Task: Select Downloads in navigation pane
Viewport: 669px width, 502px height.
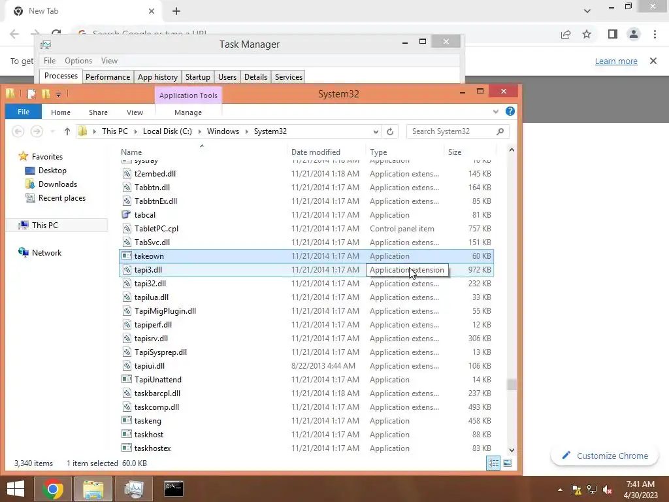Action: [x=57, y=184]
